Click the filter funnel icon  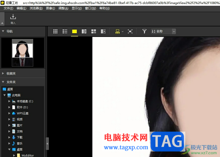144,31
